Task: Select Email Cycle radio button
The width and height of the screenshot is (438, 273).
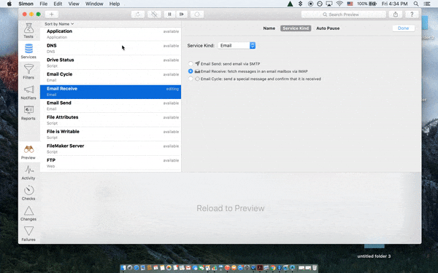Action: pos(191,79)
